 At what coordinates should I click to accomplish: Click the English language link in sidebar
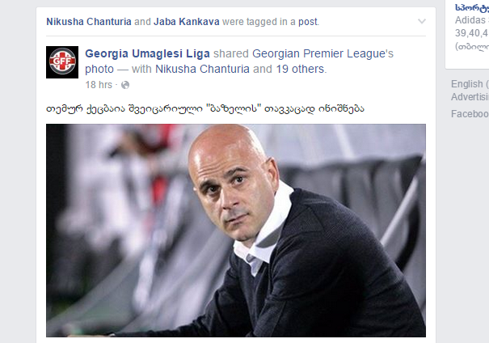coord(467,84)
